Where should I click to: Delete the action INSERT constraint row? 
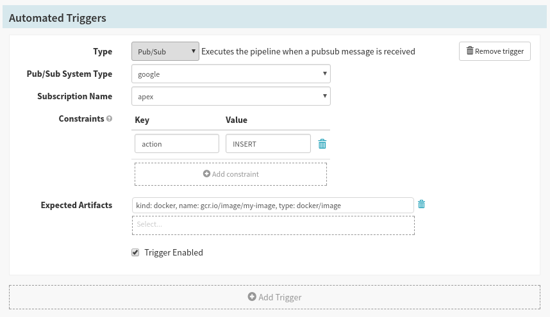[322, 144]
